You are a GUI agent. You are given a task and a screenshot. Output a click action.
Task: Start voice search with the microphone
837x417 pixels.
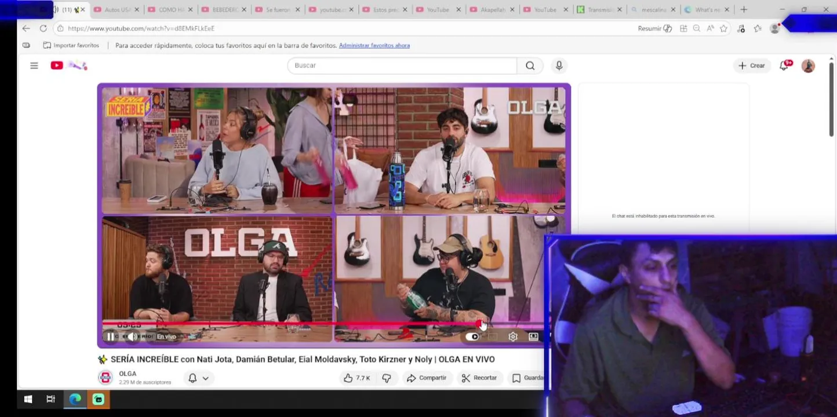(x=559, y=65)
